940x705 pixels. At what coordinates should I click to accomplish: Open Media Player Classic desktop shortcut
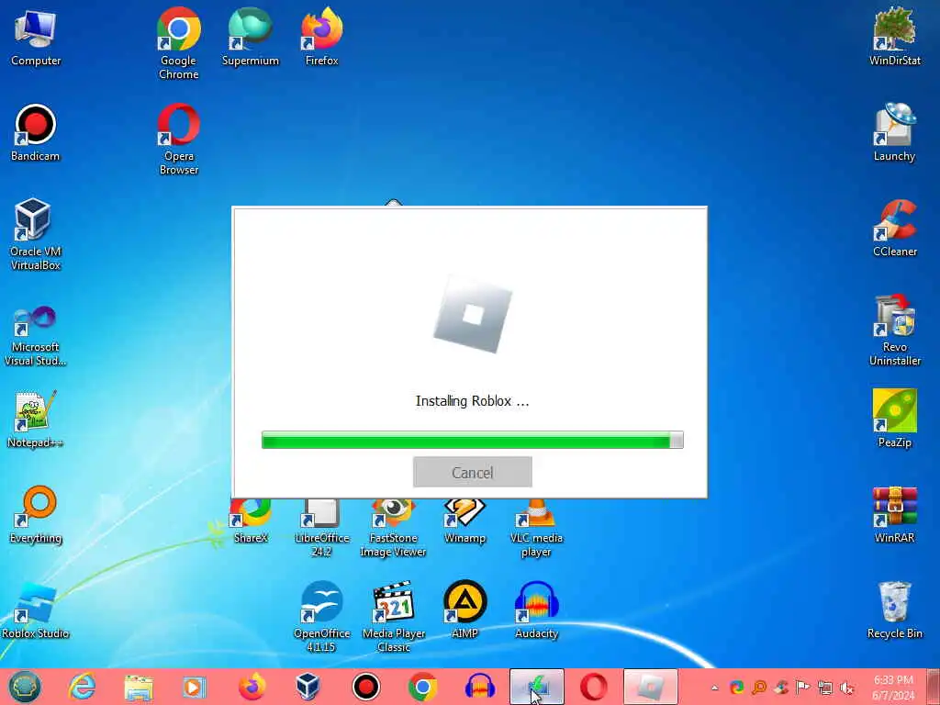click(393, 616)
